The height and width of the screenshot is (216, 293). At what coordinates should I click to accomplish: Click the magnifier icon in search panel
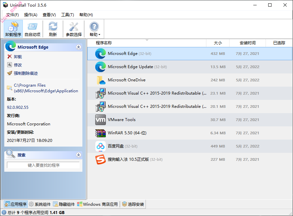click(11, 153)
